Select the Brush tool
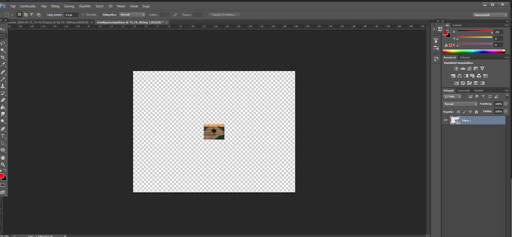This screenshot has height=237, width=512. (x=3, y=79)
